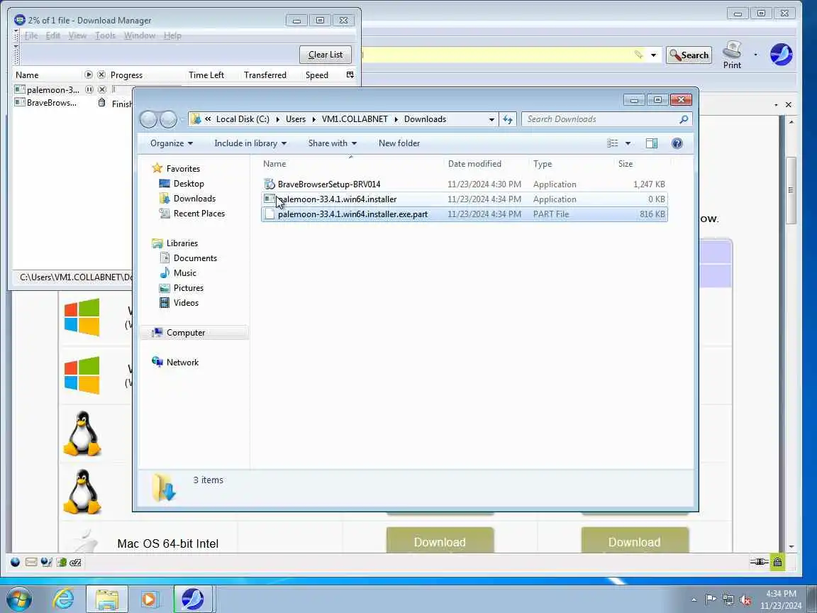The image size is (817, 613).
Task: Open the Edit menu in Download Manager
Action: (x=53, y=35)
